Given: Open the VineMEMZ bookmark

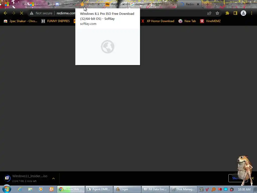Looking at the screenshot, I should tap(211, 21).
